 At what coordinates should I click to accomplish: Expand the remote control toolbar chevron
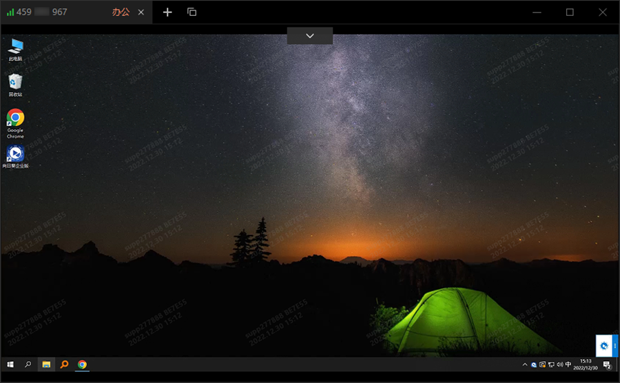tap(310, 36)
